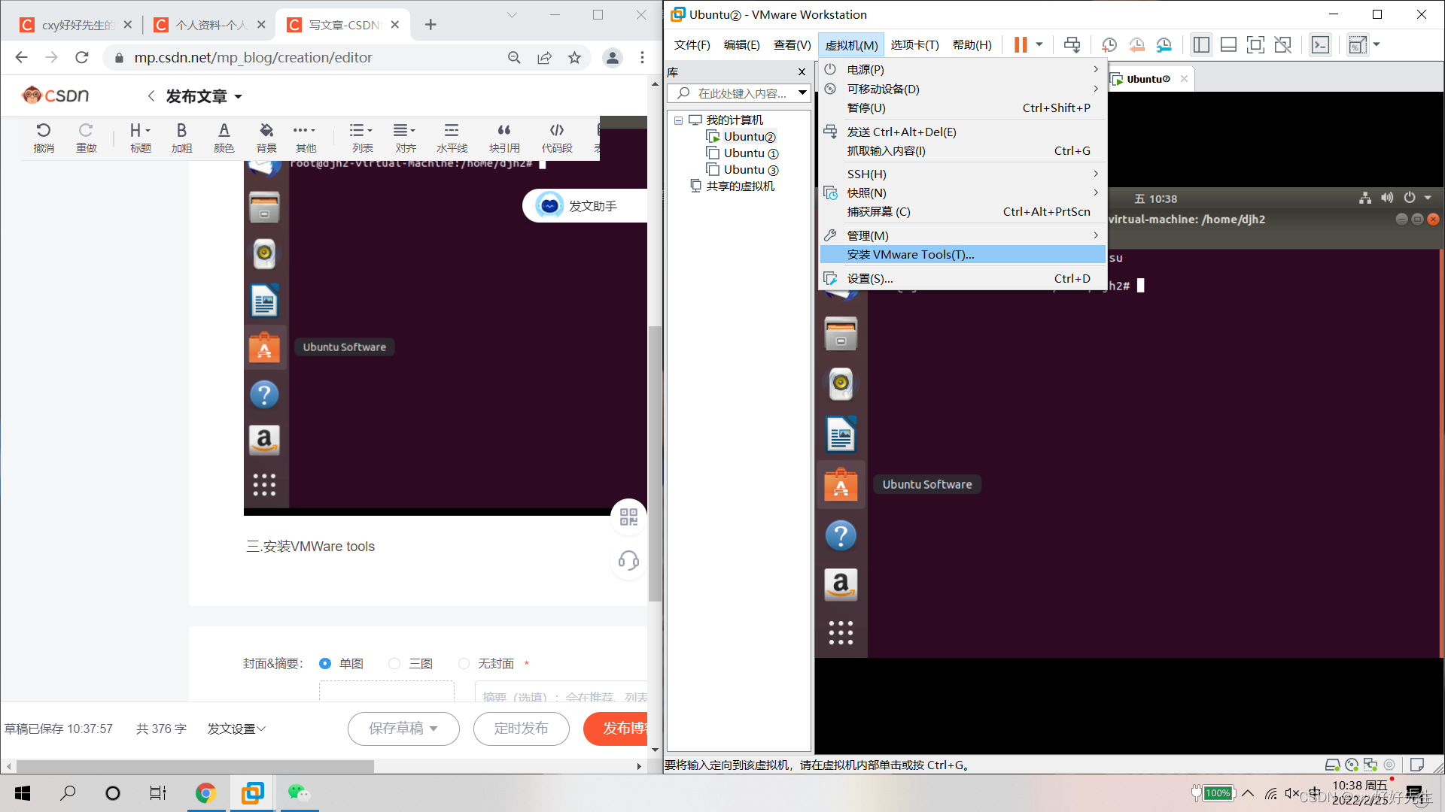Collapse the 我的计算机 tree node
Viewport: 1445px width, 812px height.
(678, 120)
